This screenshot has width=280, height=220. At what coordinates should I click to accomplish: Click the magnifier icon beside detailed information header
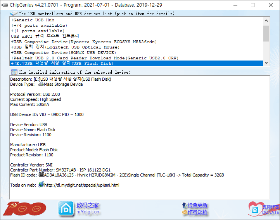click(14, 72)
